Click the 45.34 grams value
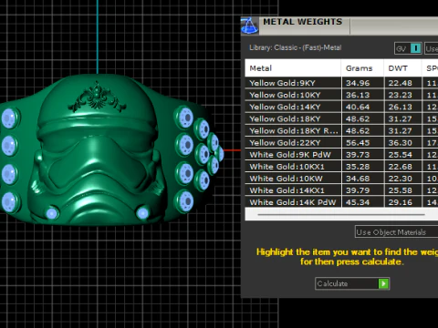This screenshot has height=328, width=438. click(358, 202)
